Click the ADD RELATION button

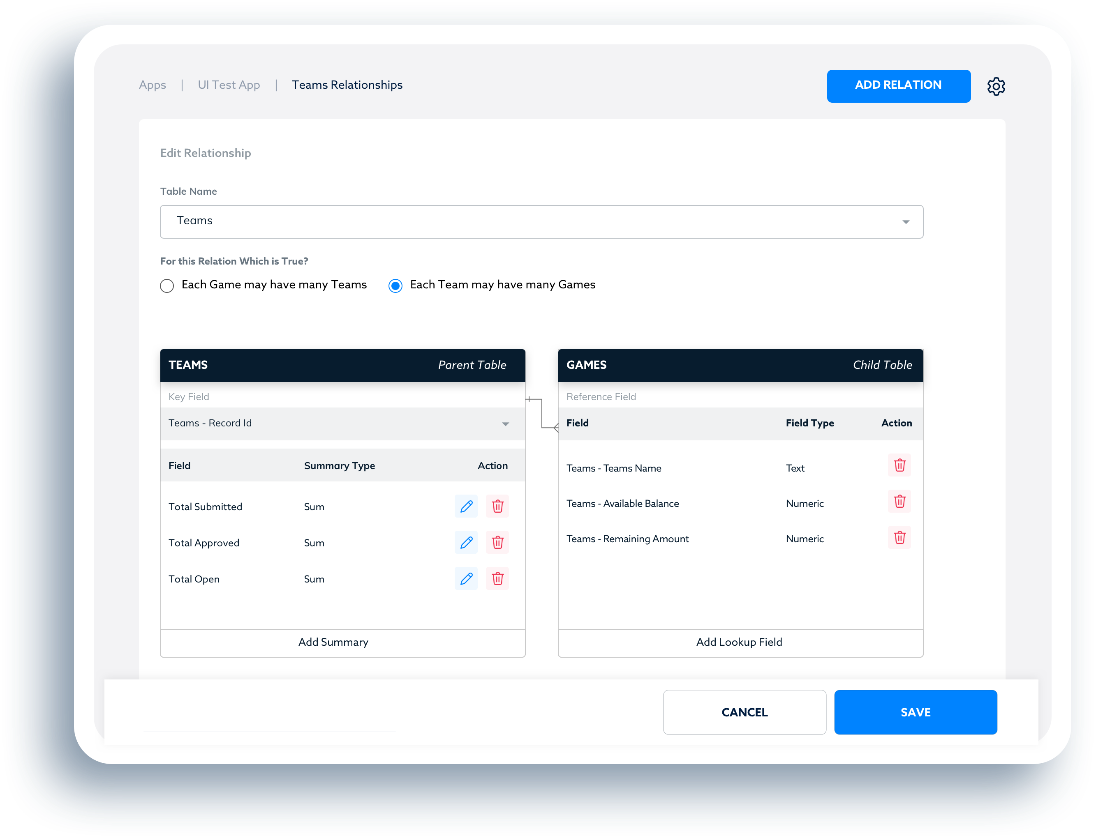898,86
